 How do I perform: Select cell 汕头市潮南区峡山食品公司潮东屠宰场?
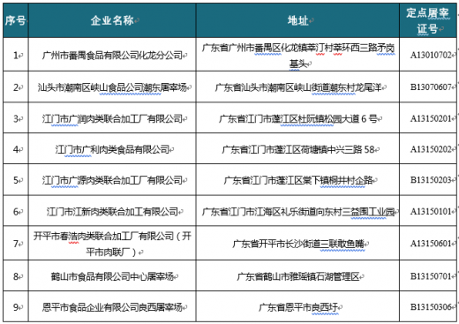pyautogui.click(x=112, y=87)
